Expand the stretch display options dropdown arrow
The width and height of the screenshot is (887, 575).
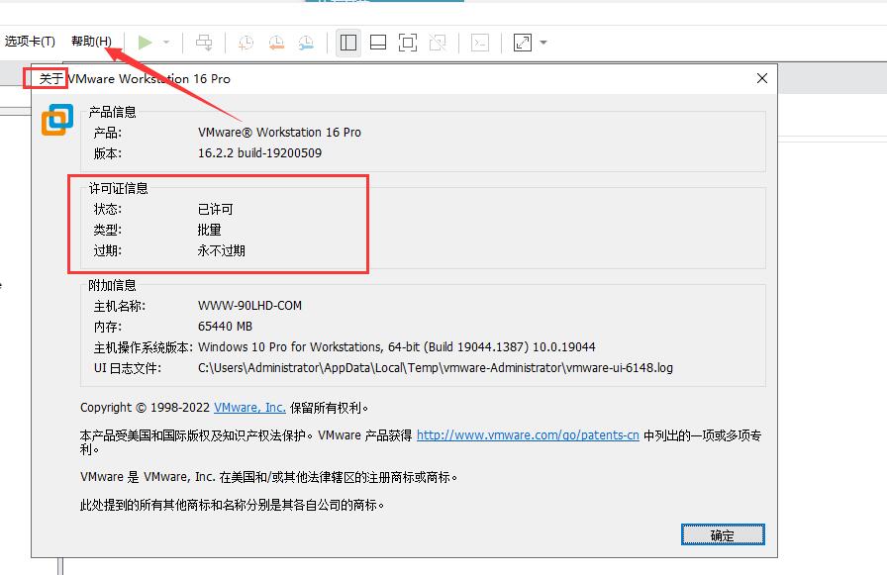point(543,43)
